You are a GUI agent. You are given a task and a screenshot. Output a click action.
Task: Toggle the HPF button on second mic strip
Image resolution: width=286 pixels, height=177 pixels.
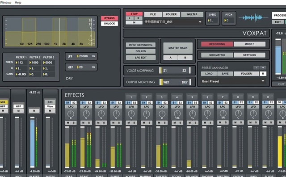point(18,106)
